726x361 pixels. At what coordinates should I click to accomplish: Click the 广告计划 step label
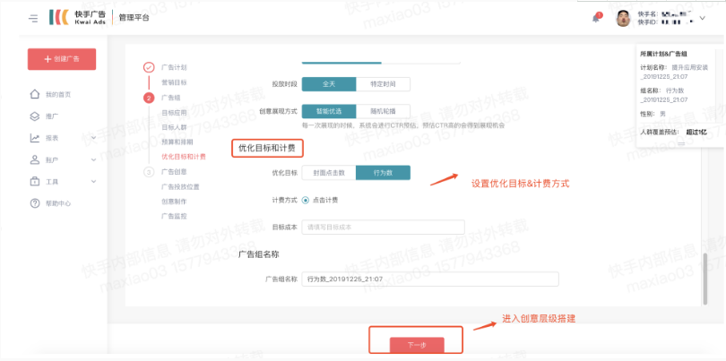[174, 67]
